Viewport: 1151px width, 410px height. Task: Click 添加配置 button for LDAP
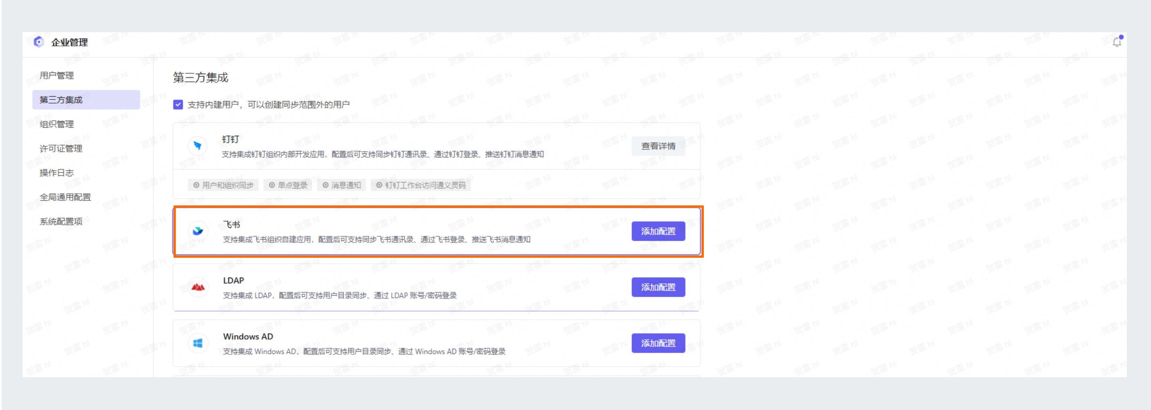[x=658, y=287]
